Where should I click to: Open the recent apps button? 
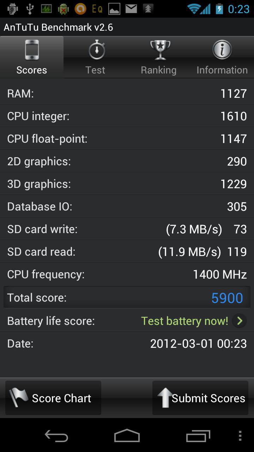click(198, 436)
